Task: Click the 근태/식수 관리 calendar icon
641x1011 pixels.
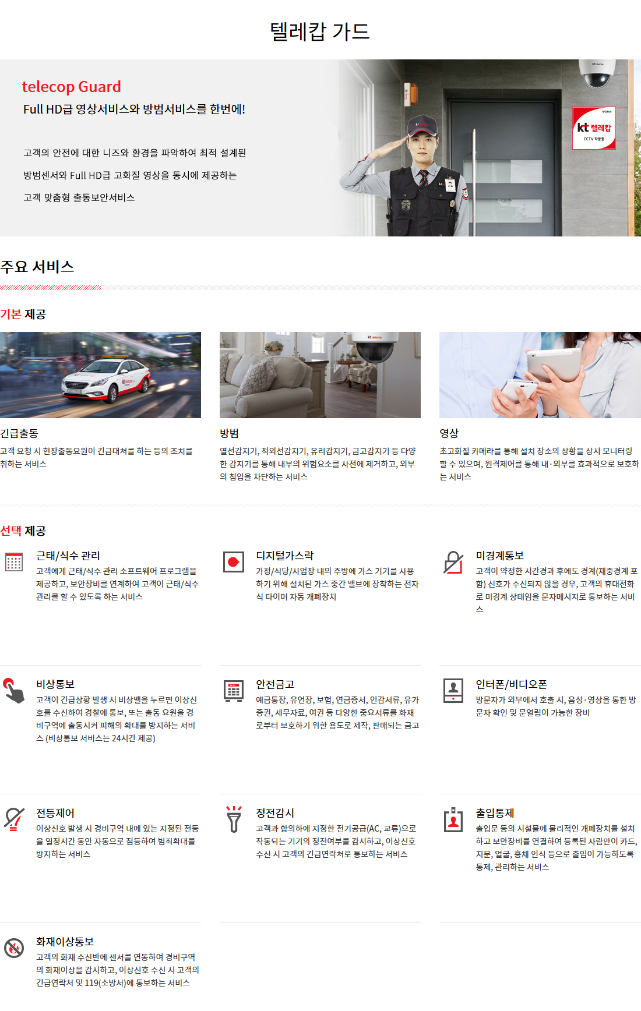Action: 14,562
